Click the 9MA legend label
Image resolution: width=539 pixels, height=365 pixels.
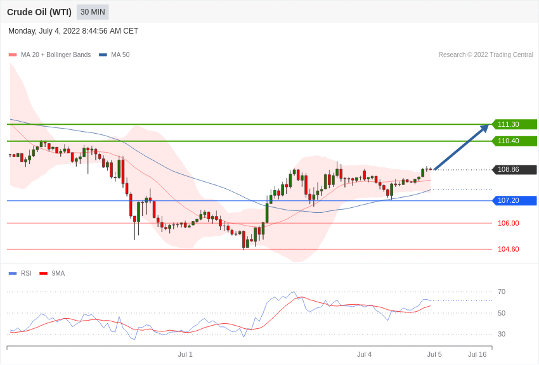pos(58,273)
